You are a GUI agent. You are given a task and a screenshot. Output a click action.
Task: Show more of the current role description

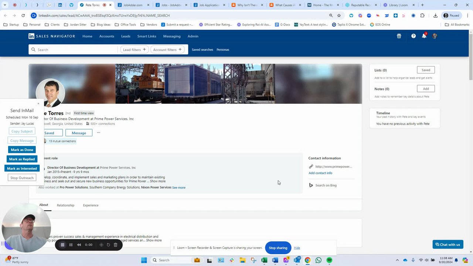(x=157, y=181)
